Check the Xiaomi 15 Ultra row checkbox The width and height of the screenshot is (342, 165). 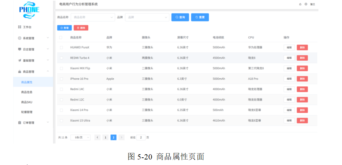[x=62, y=121]
